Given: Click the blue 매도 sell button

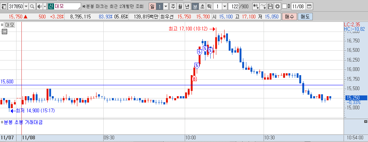Looking at the screenshot, I should coord(305,17).
